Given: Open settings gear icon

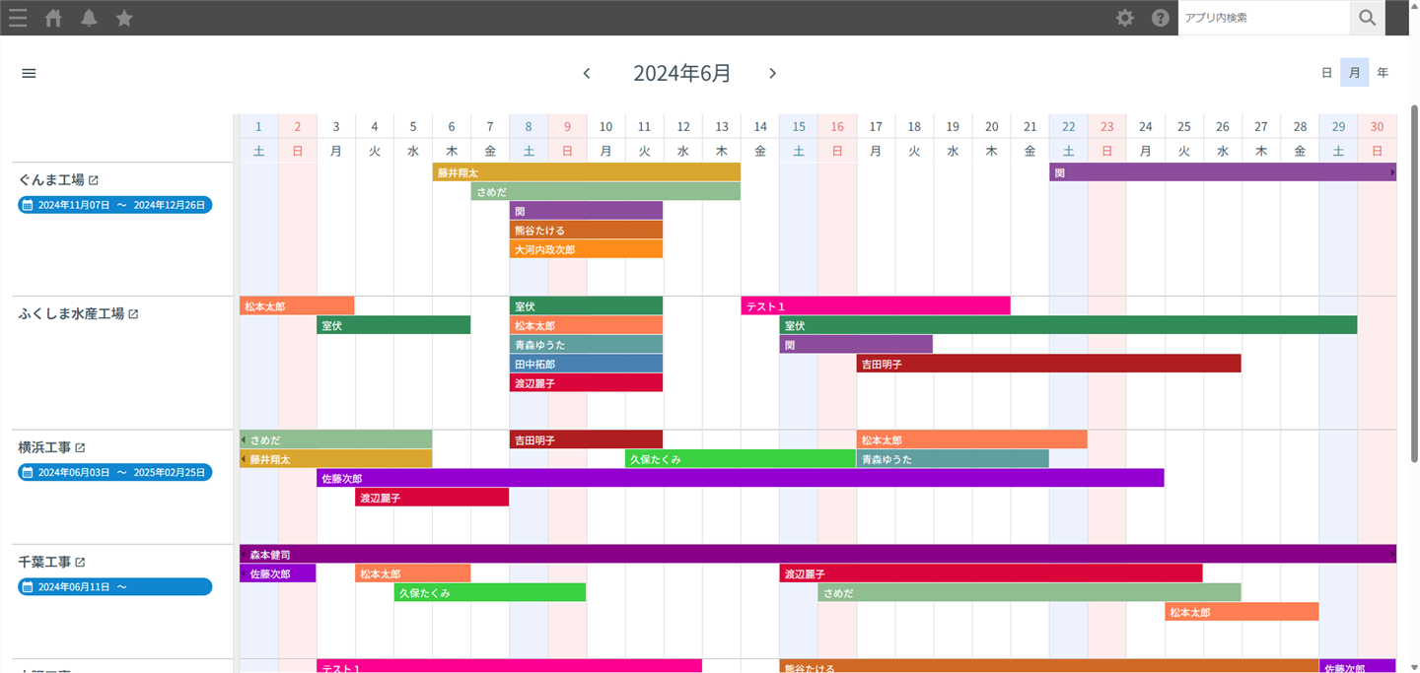Looking at the screenshot, I should (x=1124, y=18).
